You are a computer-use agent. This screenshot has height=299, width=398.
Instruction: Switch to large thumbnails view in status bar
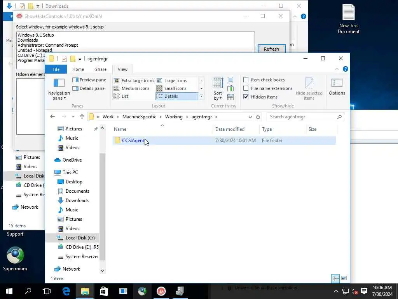tap(344, 278)
